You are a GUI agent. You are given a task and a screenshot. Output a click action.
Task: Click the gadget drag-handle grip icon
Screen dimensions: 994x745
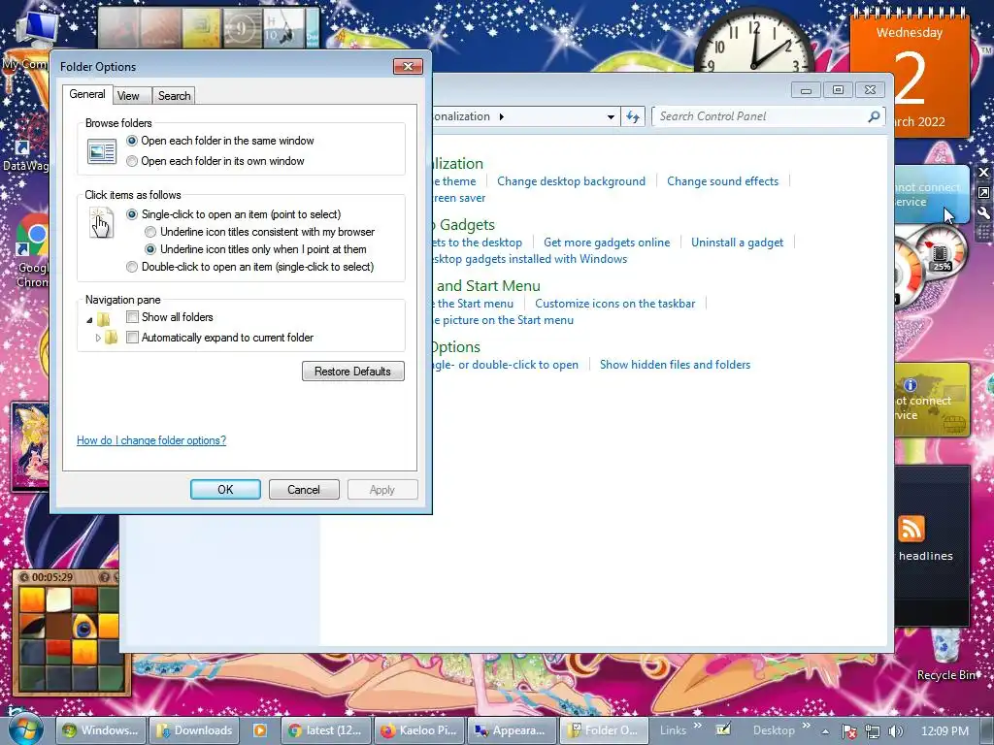[x=983, y=233]
